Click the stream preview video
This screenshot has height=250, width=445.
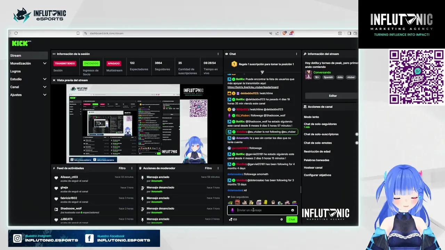pyautogui.click(x=137, y=124)
